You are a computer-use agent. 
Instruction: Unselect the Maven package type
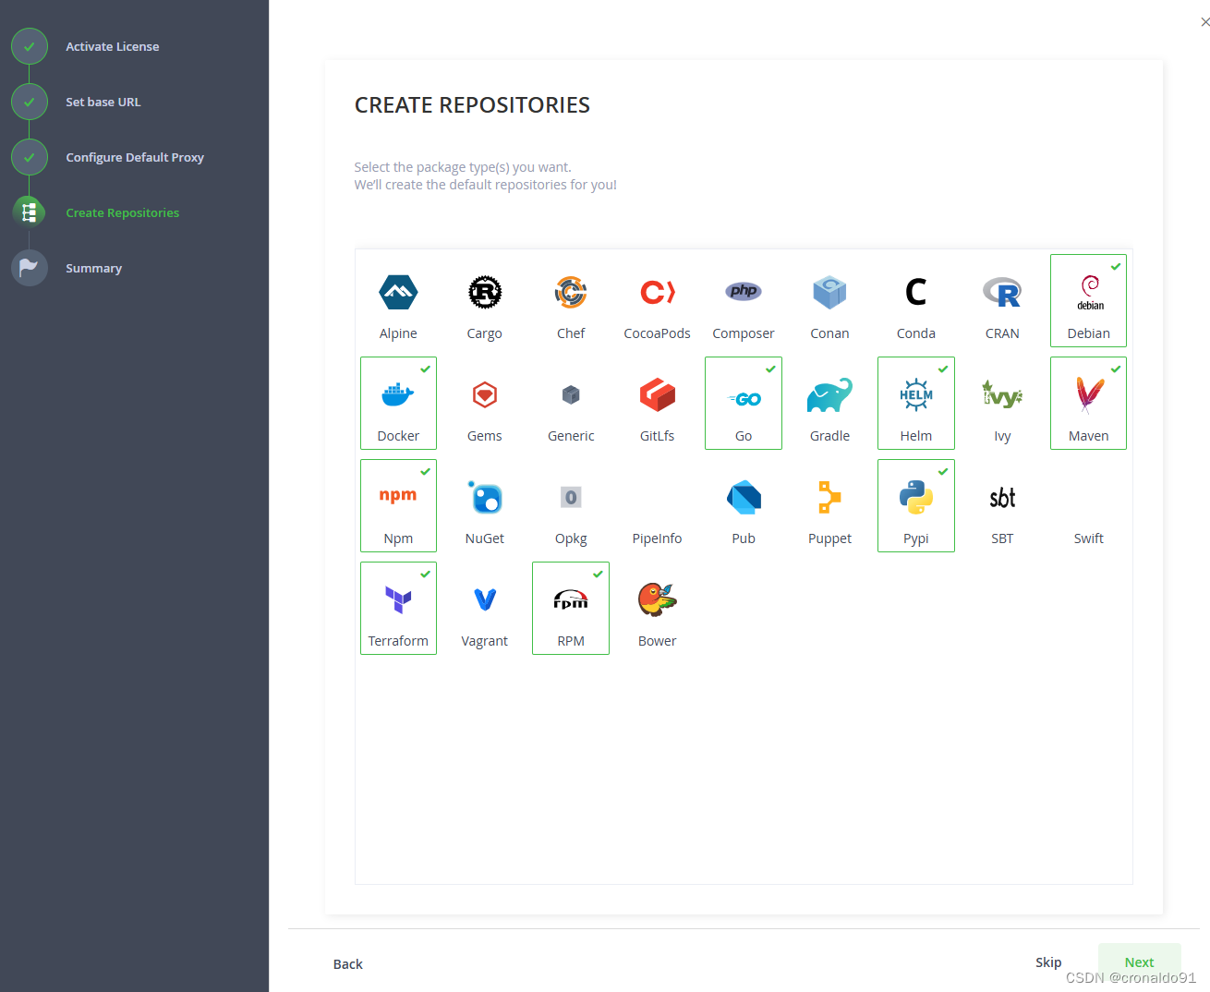click(1088, 404)
